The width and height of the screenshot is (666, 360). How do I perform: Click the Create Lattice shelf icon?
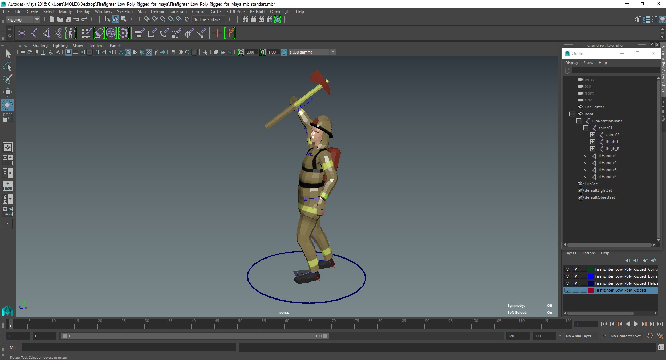[x=111, y=33]
